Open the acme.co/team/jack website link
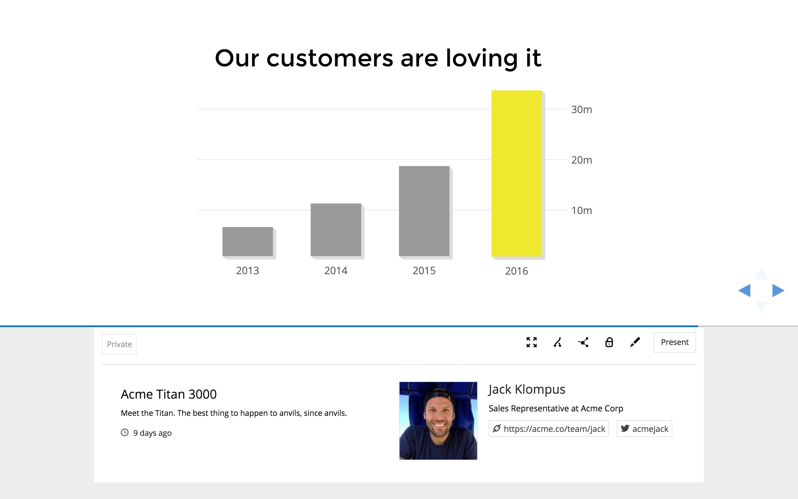Image resolution: width=798 pixels, height=499 pixels. (x=549, y=429)
